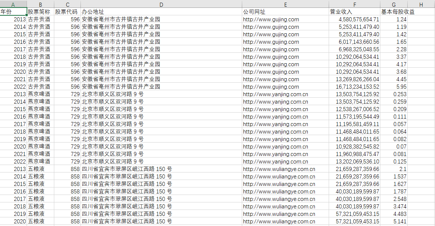Click the earnings per share value 1.24
The image size is (435, 226).
[x=394, y=19]
